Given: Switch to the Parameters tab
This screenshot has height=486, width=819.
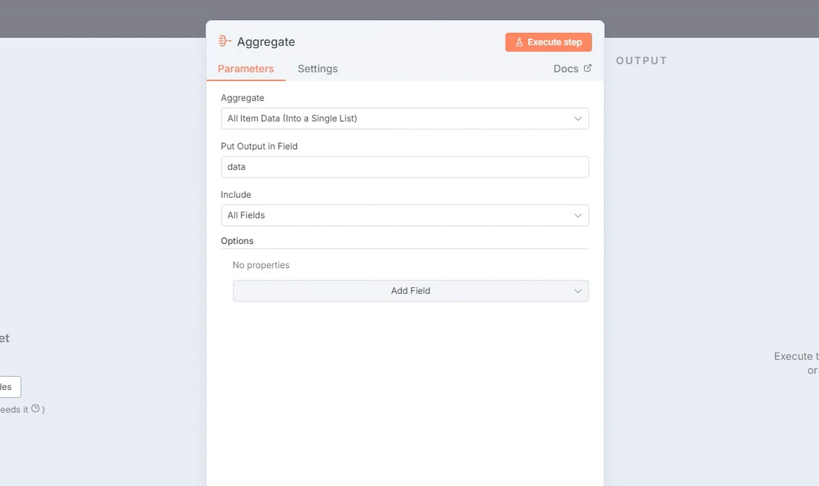Looking at the screenshot, I should point(246,69).
